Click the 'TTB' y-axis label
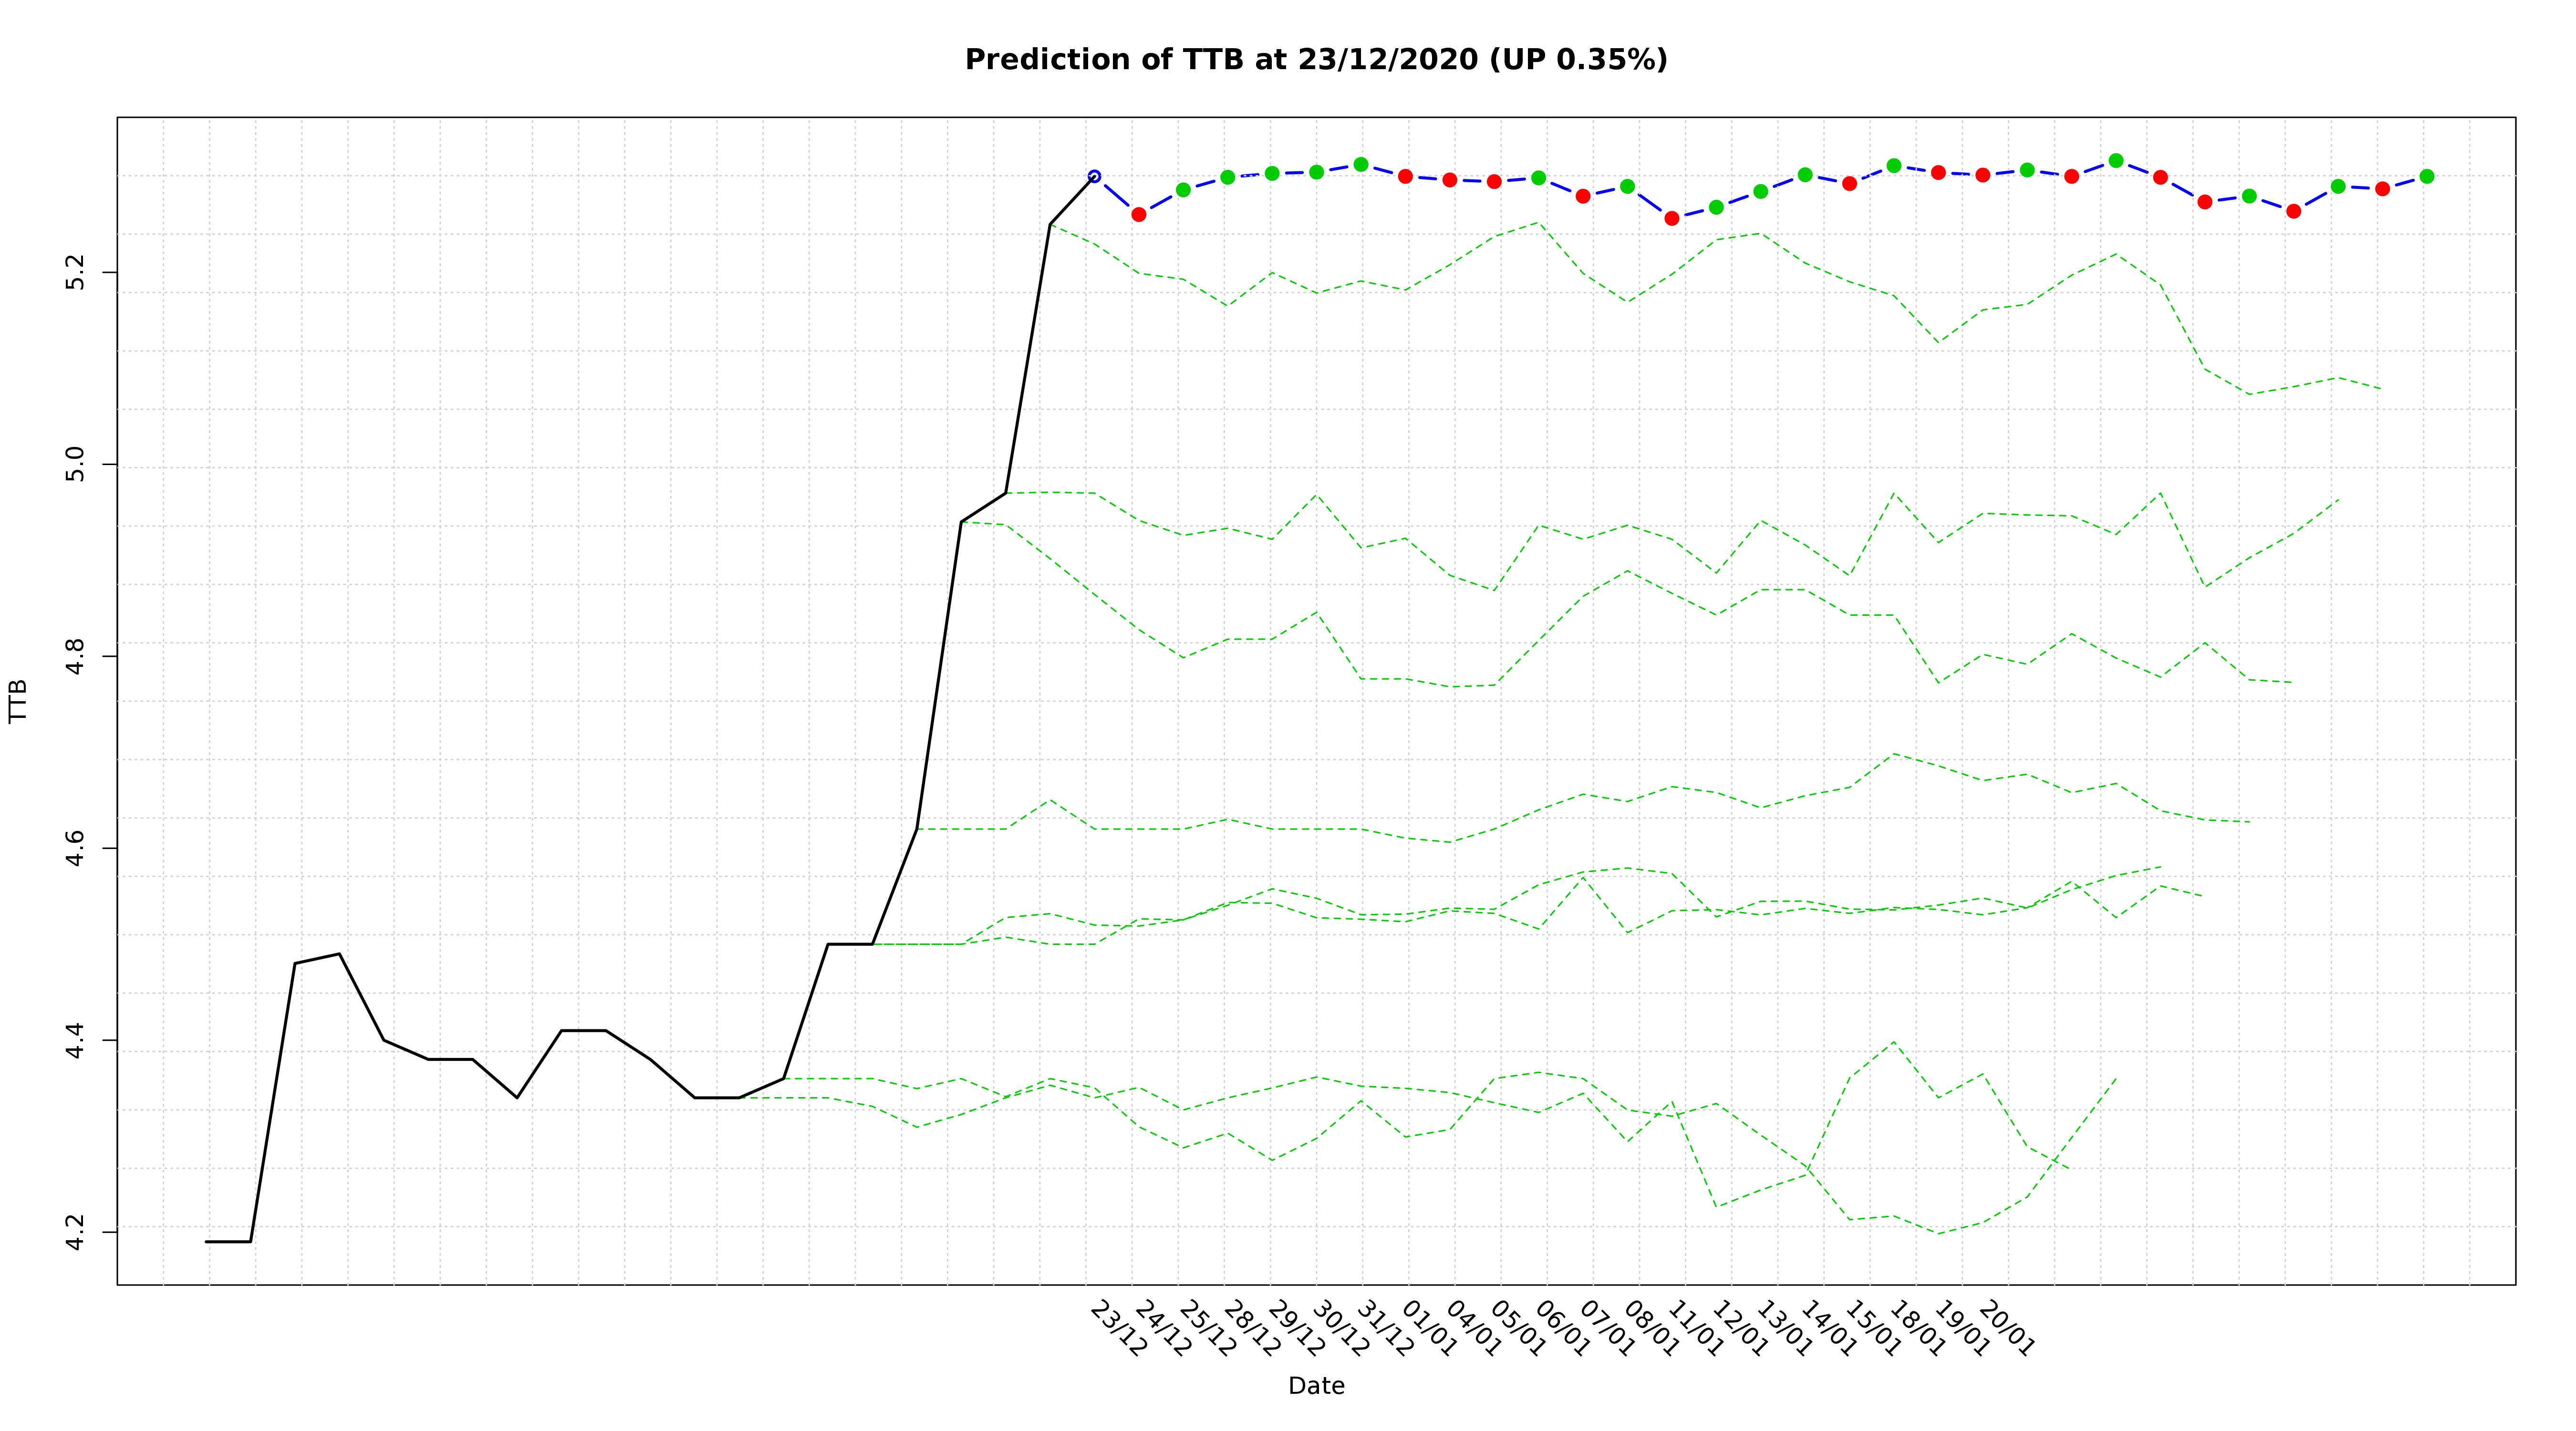Viewport: 2576px width, 1431px height. [18, 701]
